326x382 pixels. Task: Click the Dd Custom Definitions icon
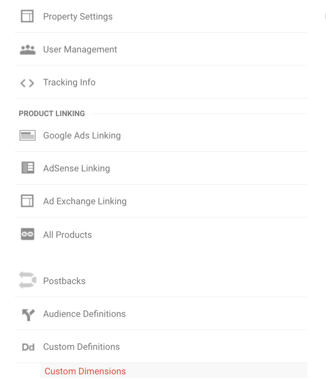(28, 347)
